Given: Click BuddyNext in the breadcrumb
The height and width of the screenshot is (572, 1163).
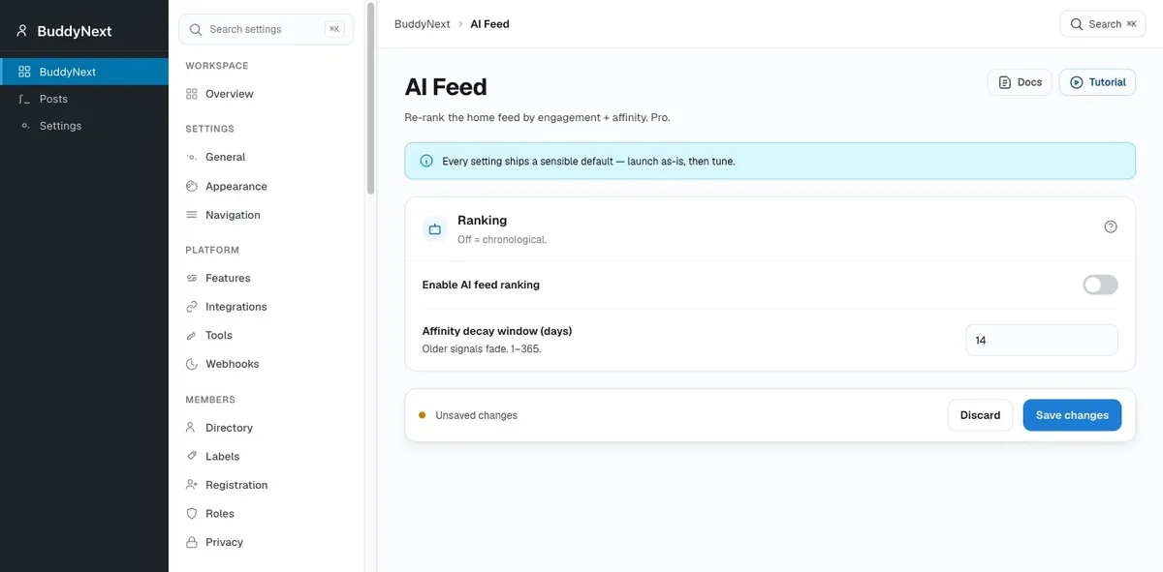Looking at the screenshot, I should pyautogui.click(x=423, y=24).
